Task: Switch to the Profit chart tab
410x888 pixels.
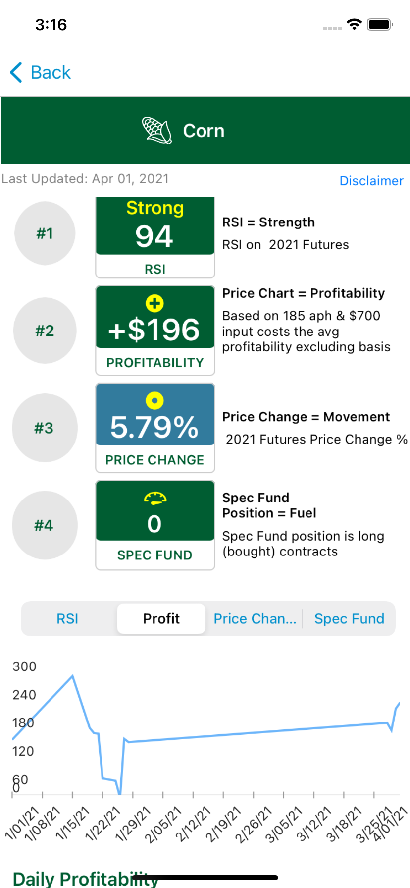Action: click(161, 619)
